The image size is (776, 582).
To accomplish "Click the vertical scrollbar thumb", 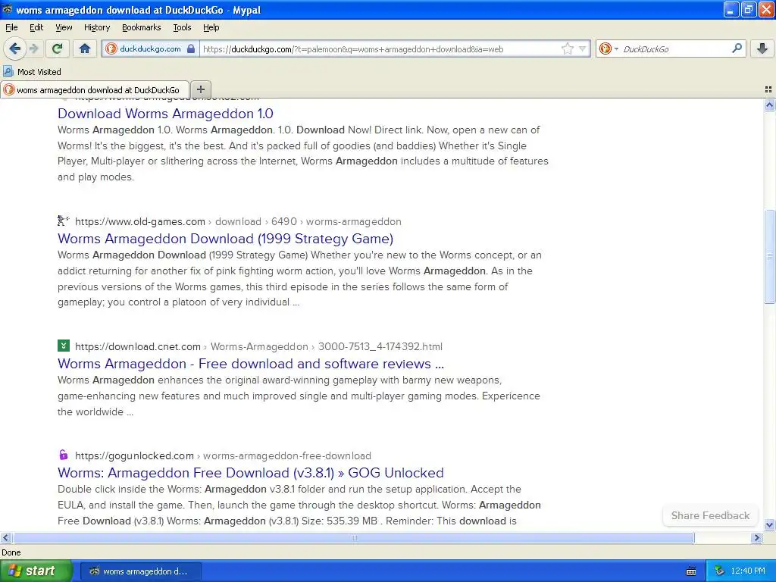I will (x=769, y=256).
